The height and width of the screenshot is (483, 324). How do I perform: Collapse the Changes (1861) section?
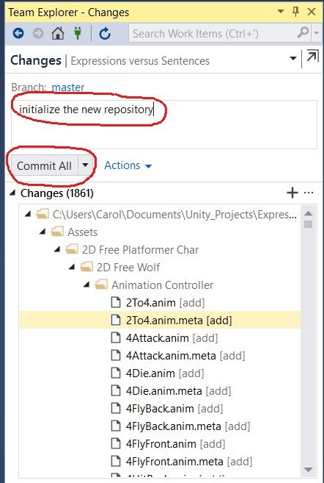point(12,193)
